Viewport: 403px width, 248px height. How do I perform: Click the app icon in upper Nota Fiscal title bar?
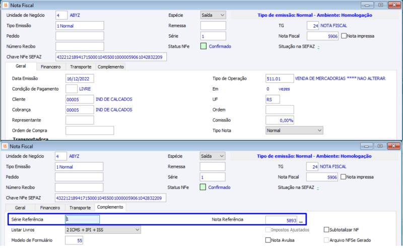pos(6,5)
